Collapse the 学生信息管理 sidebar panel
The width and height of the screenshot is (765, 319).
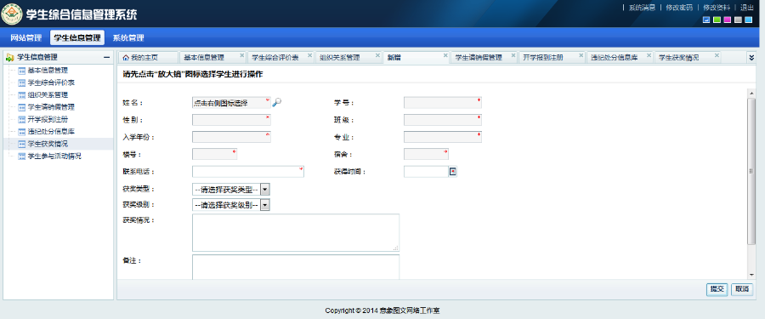pyautogui.click(x=107, y=58)
